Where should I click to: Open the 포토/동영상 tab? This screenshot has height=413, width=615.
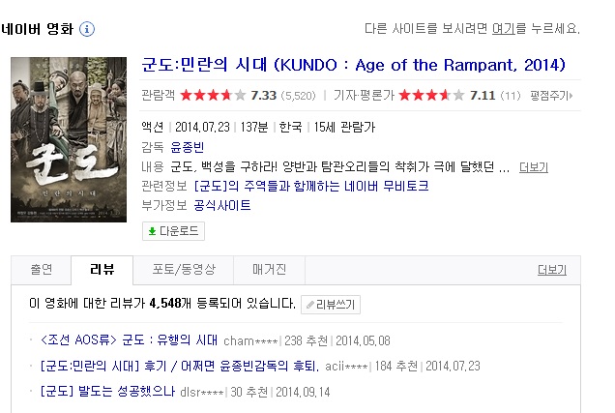[184, 270]
